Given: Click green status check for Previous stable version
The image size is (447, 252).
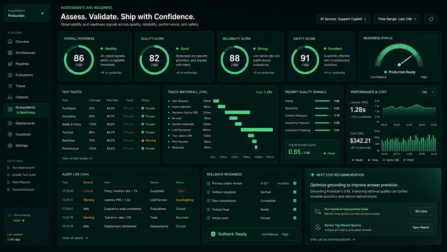Looking at the screenshot, I should click(x=295, y=183).
